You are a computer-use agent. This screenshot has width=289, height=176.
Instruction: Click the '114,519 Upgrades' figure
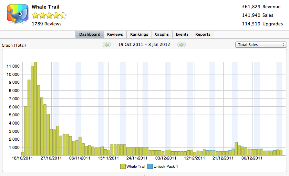click(262, 24)
